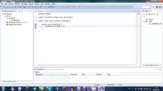Toggle Hide Fields in Outline toolbar
163x91 pixels.
[x=150, y=14]
